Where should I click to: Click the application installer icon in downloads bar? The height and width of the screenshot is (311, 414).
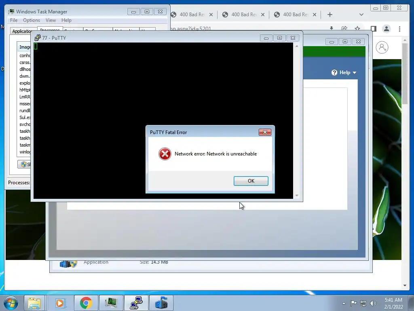click(x=68, y=264)
